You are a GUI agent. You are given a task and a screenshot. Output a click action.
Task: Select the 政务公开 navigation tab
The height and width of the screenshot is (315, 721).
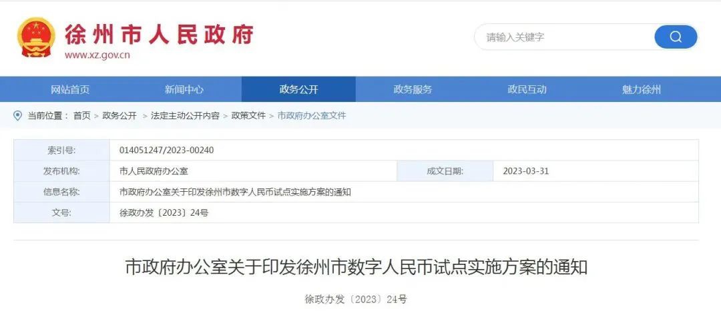(x=298, y=89)
